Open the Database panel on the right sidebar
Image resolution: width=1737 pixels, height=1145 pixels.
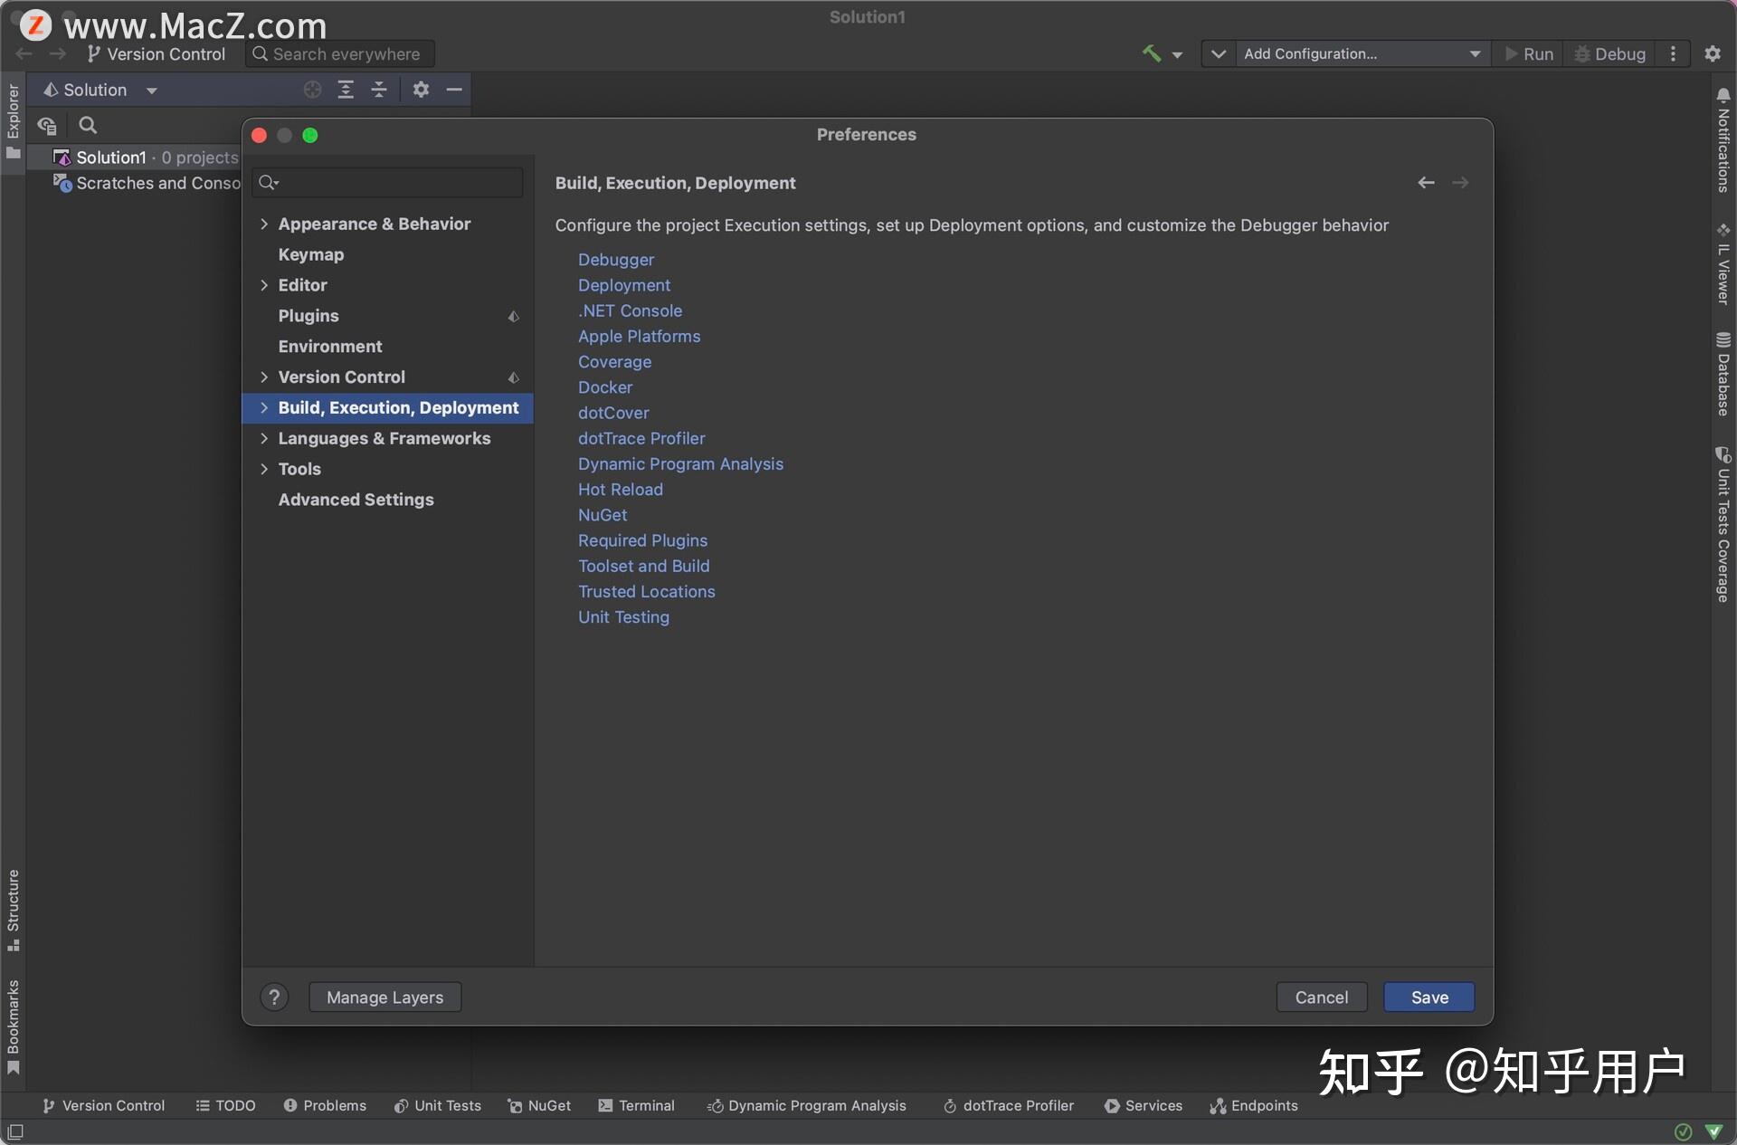1724,371
